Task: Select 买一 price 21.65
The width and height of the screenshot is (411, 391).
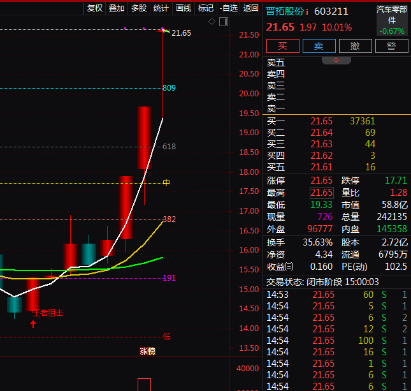Action: click(322, 121)
